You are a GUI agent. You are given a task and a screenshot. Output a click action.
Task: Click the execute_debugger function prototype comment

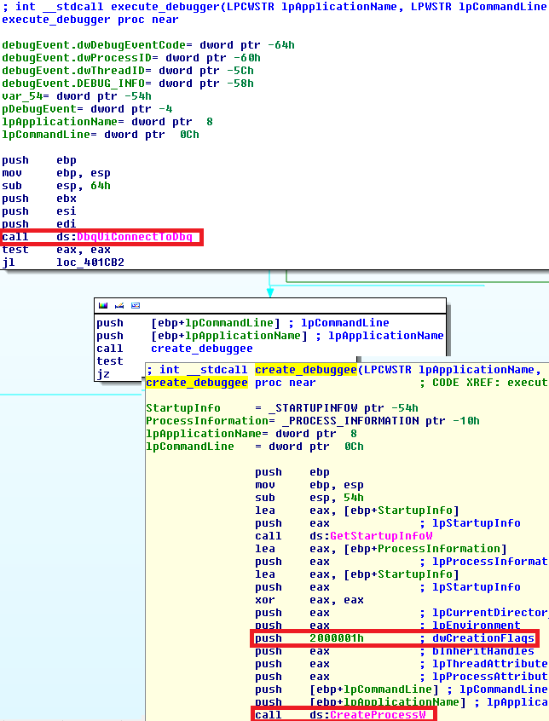click(x=274, y=7)
